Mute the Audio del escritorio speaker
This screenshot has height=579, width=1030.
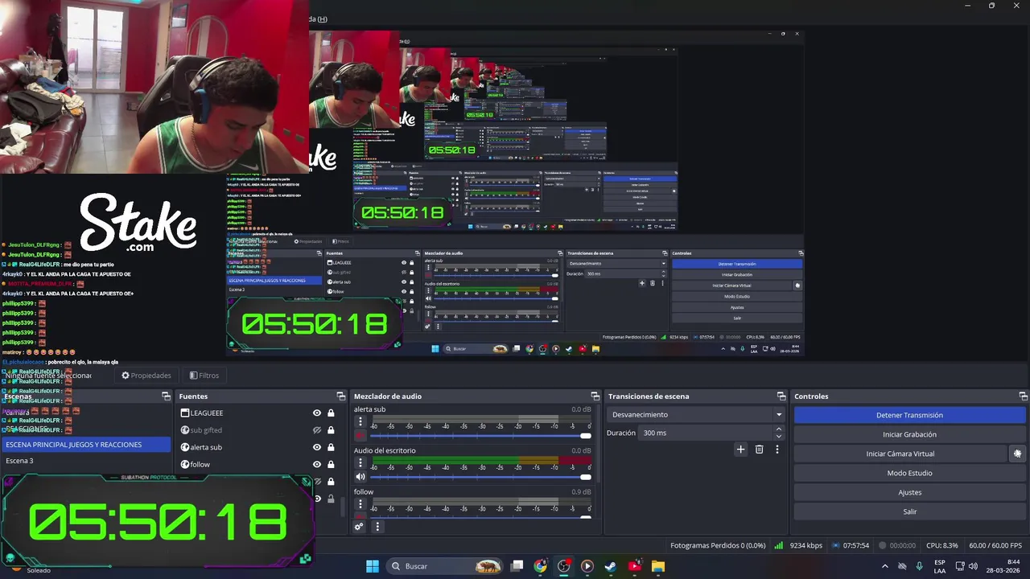(x=360, y=477)
